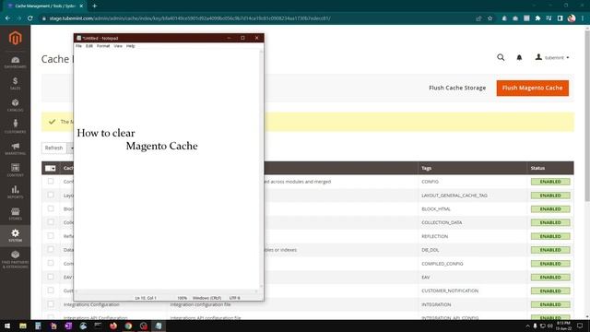This screenshot has width=590, height=332.
Task: Open Find Partners & Extensions in the sidebar
Action: coord(15,259)
